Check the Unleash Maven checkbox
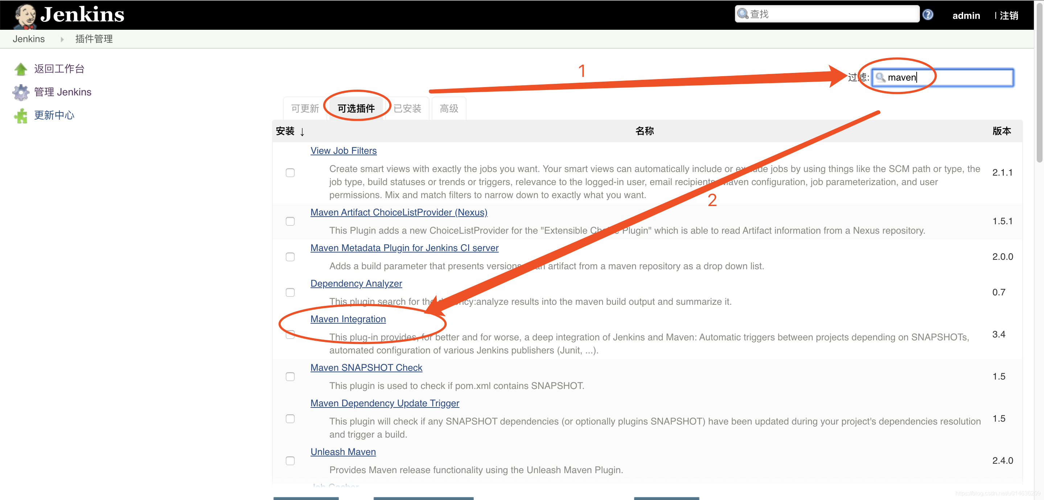1044x500 pixels. (x=290, y=461)
